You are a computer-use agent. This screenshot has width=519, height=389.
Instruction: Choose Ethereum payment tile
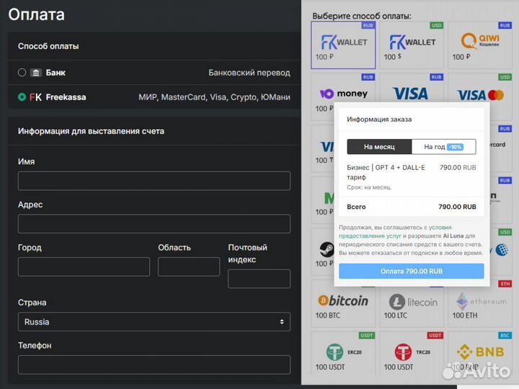coord(479,305)
